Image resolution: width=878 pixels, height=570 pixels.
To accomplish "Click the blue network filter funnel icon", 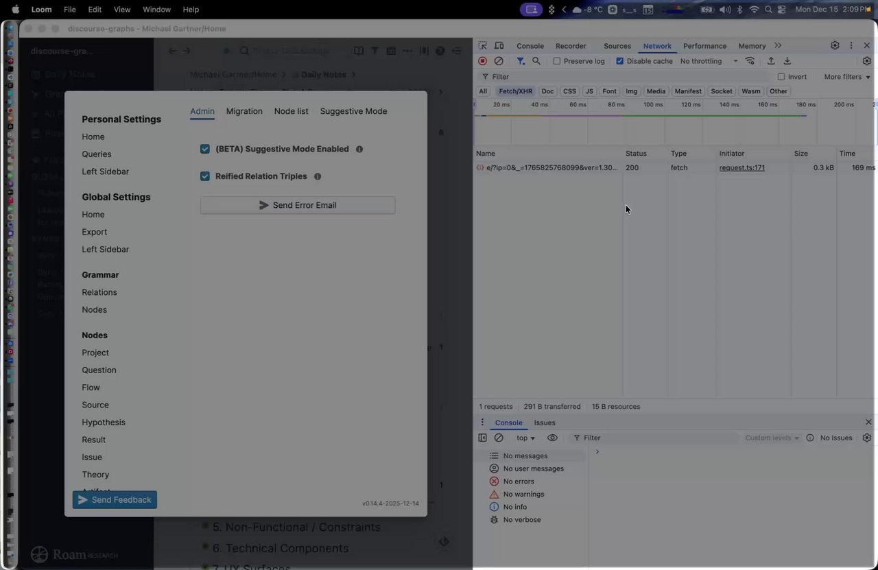I will click(521, 61).
